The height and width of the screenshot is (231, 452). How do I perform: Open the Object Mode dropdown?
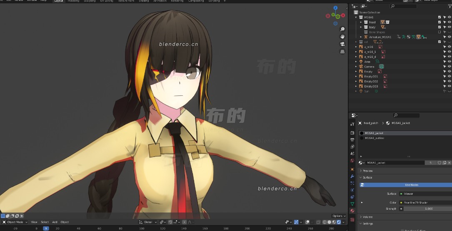coord(15,222)
